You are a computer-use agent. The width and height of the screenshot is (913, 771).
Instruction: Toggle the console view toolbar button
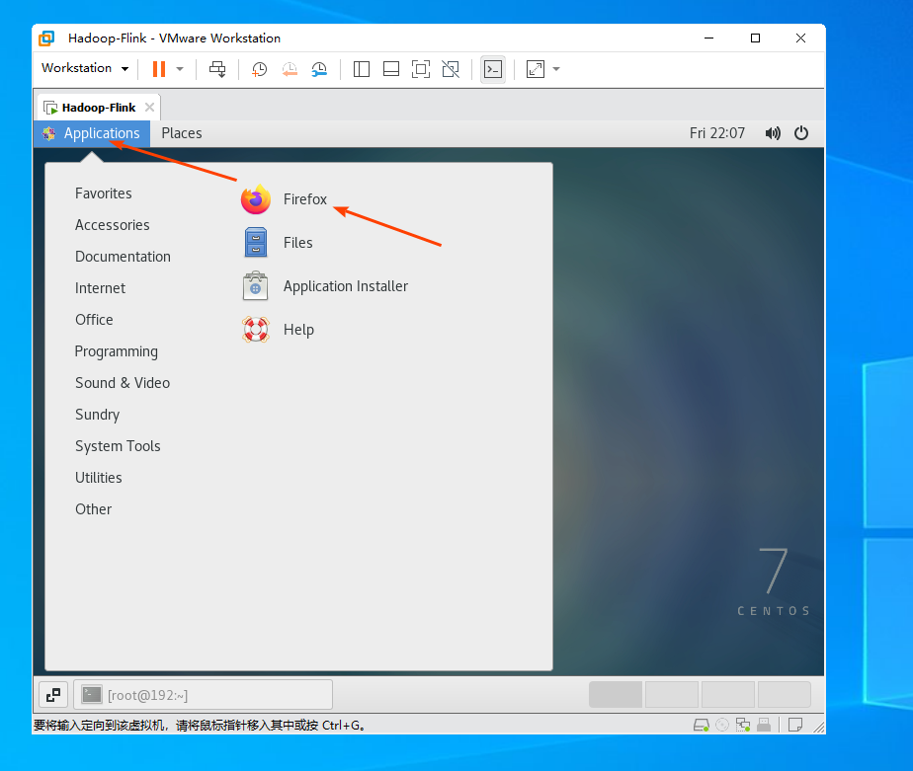tap(493, 69)
